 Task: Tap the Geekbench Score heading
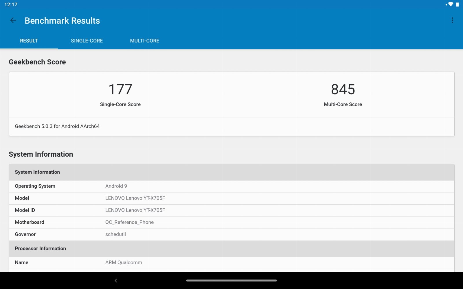pos(37,62)
